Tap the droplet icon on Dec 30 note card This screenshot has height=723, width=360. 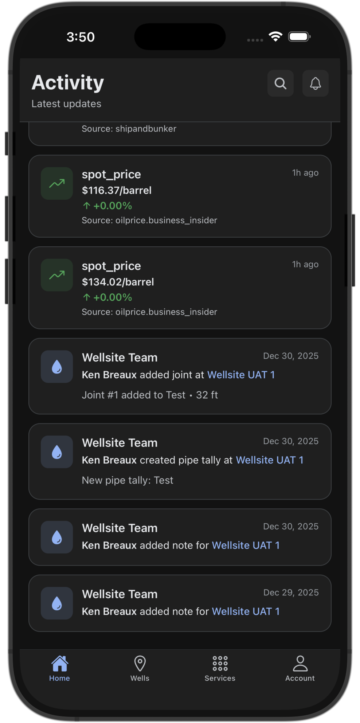pyautogui.click(x=57, y=537)
